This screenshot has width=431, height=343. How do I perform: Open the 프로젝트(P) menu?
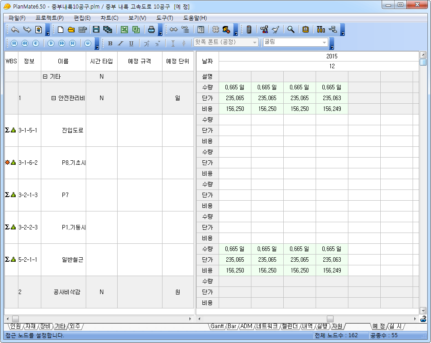point(49,18)
